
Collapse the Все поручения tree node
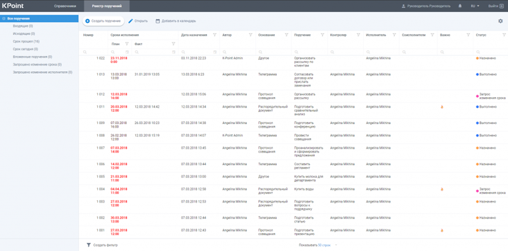(4, 18)
